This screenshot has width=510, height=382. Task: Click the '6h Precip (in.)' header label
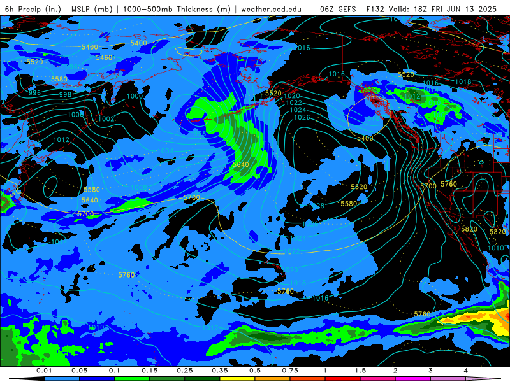point(33,9)
